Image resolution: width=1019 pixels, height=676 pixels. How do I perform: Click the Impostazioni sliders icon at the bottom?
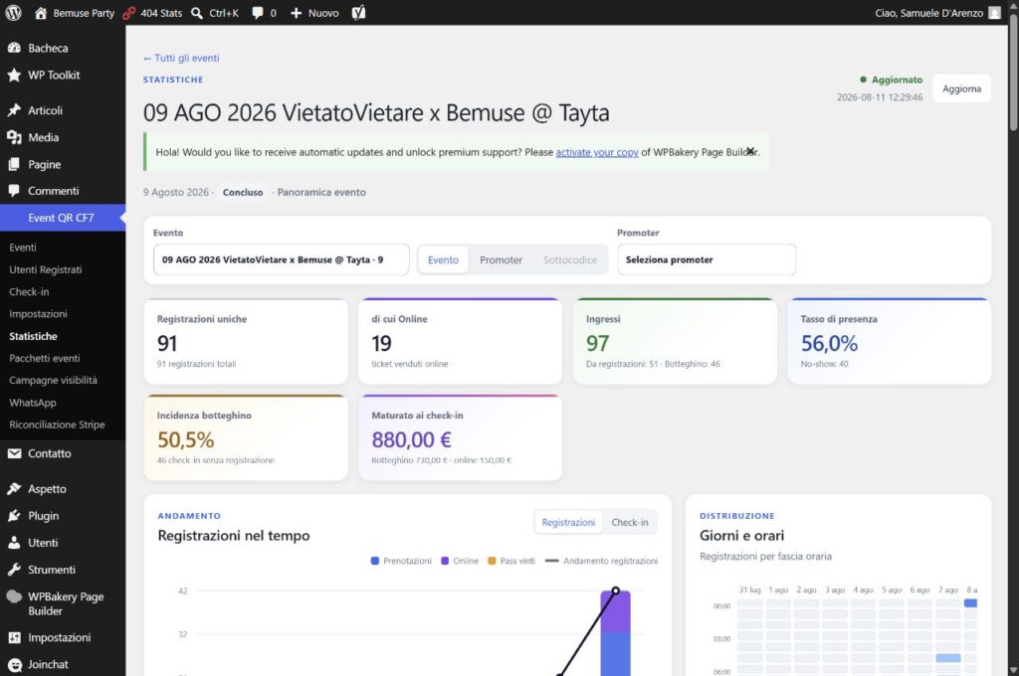tap(14, 637)
